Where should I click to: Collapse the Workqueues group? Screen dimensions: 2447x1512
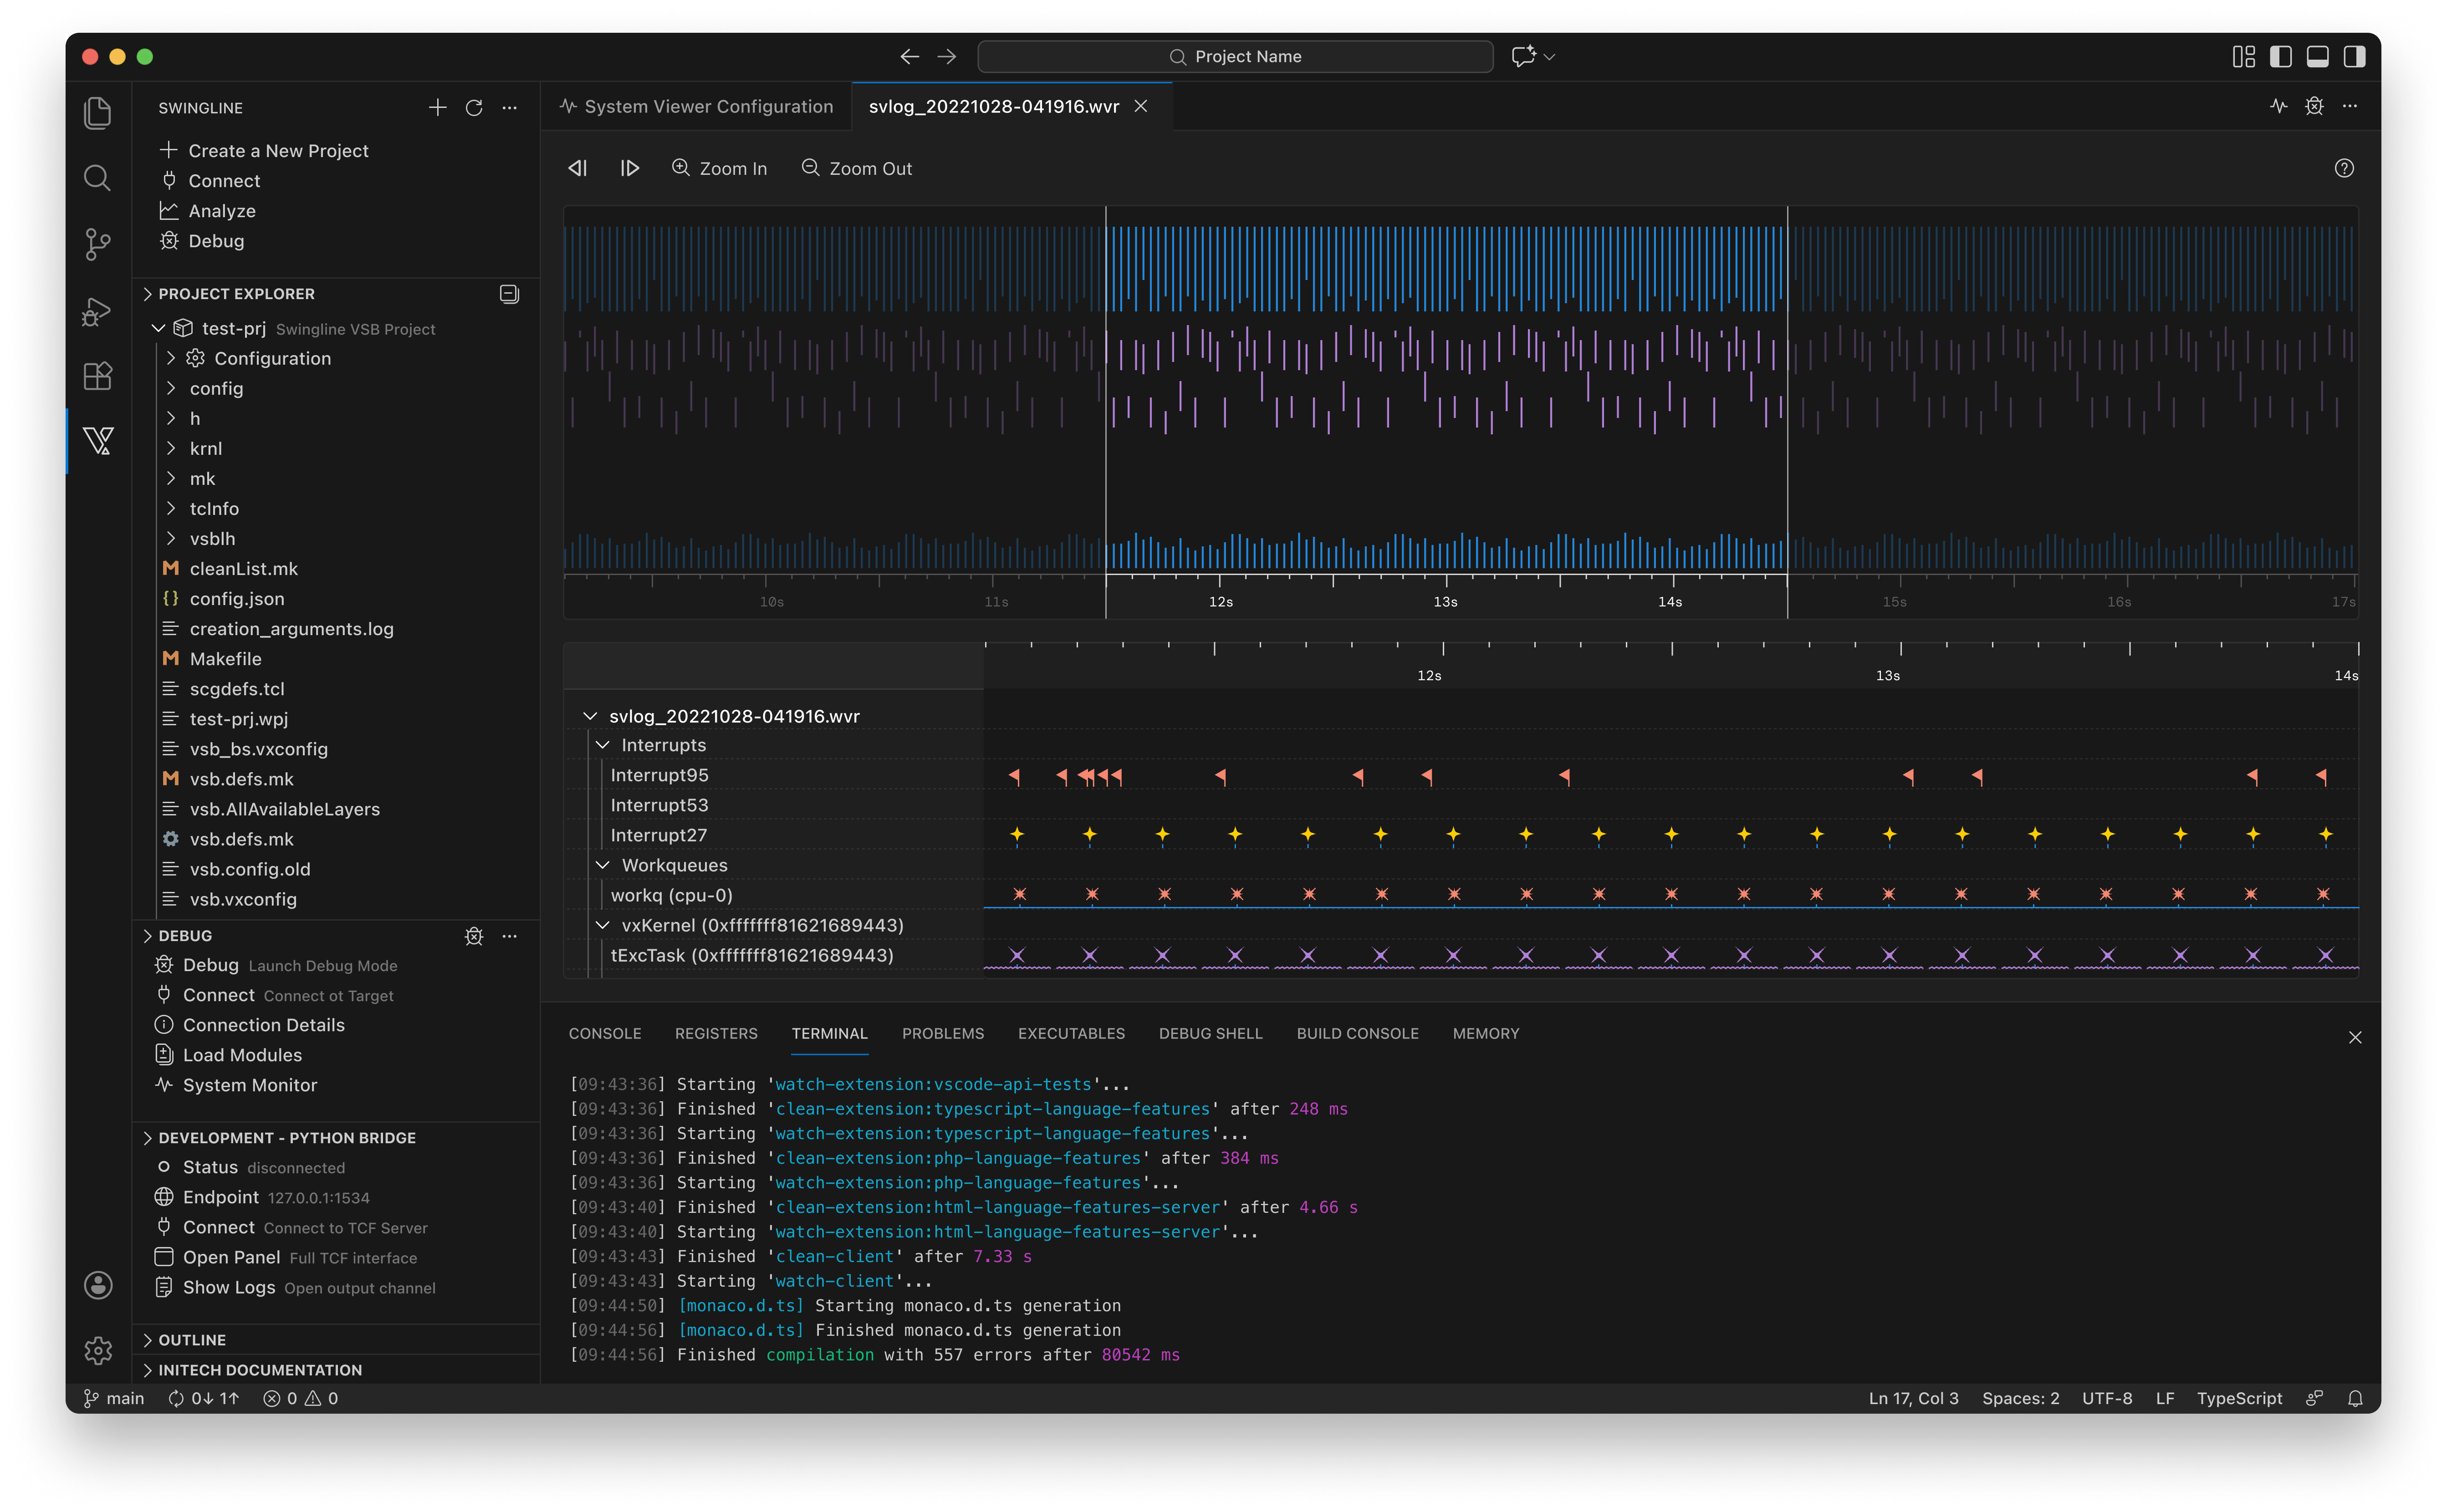point(603,865)
